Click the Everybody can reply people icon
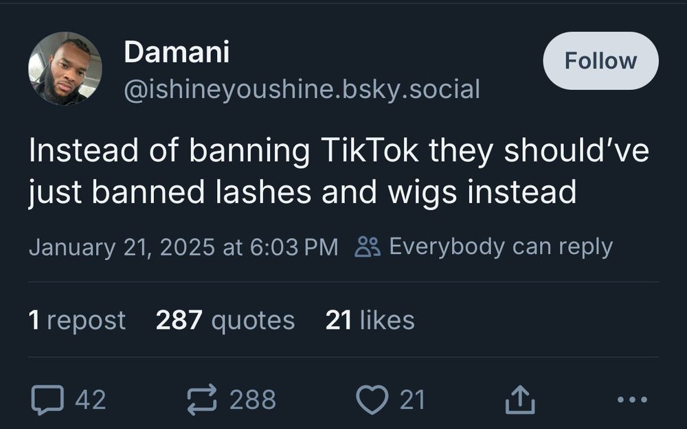The width and height of the screenshot is (687, 429). coord(368,246)
